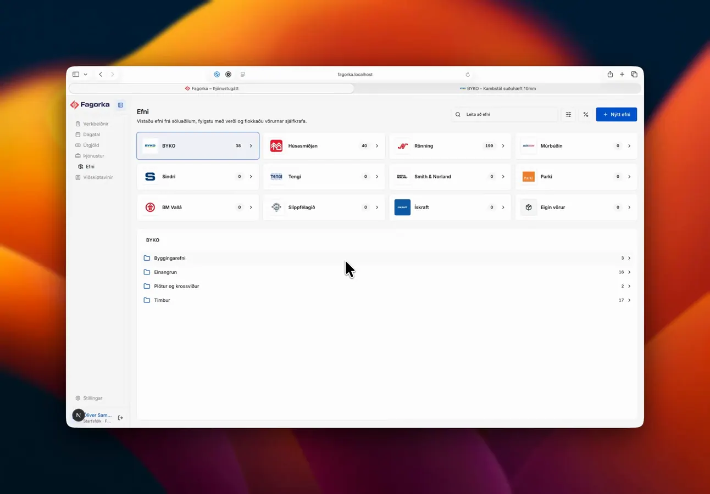Pick the Tengi supplier logo
Viewport: 710px width, 494px height.
point(276,177)
